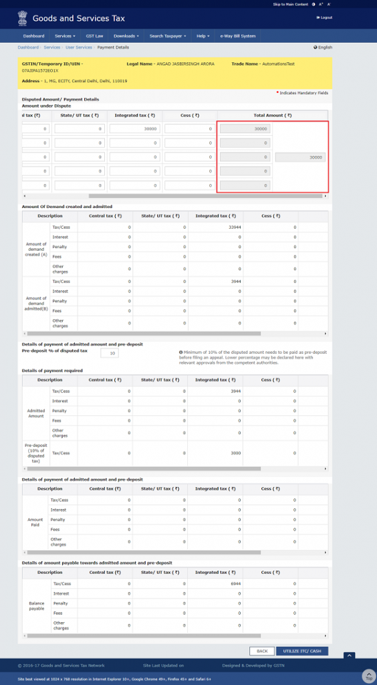Image resolution: width=377 pixels, height=685 pixels.
Task: Toggle the high contrast icon in top bar
Action: (313, 4)
